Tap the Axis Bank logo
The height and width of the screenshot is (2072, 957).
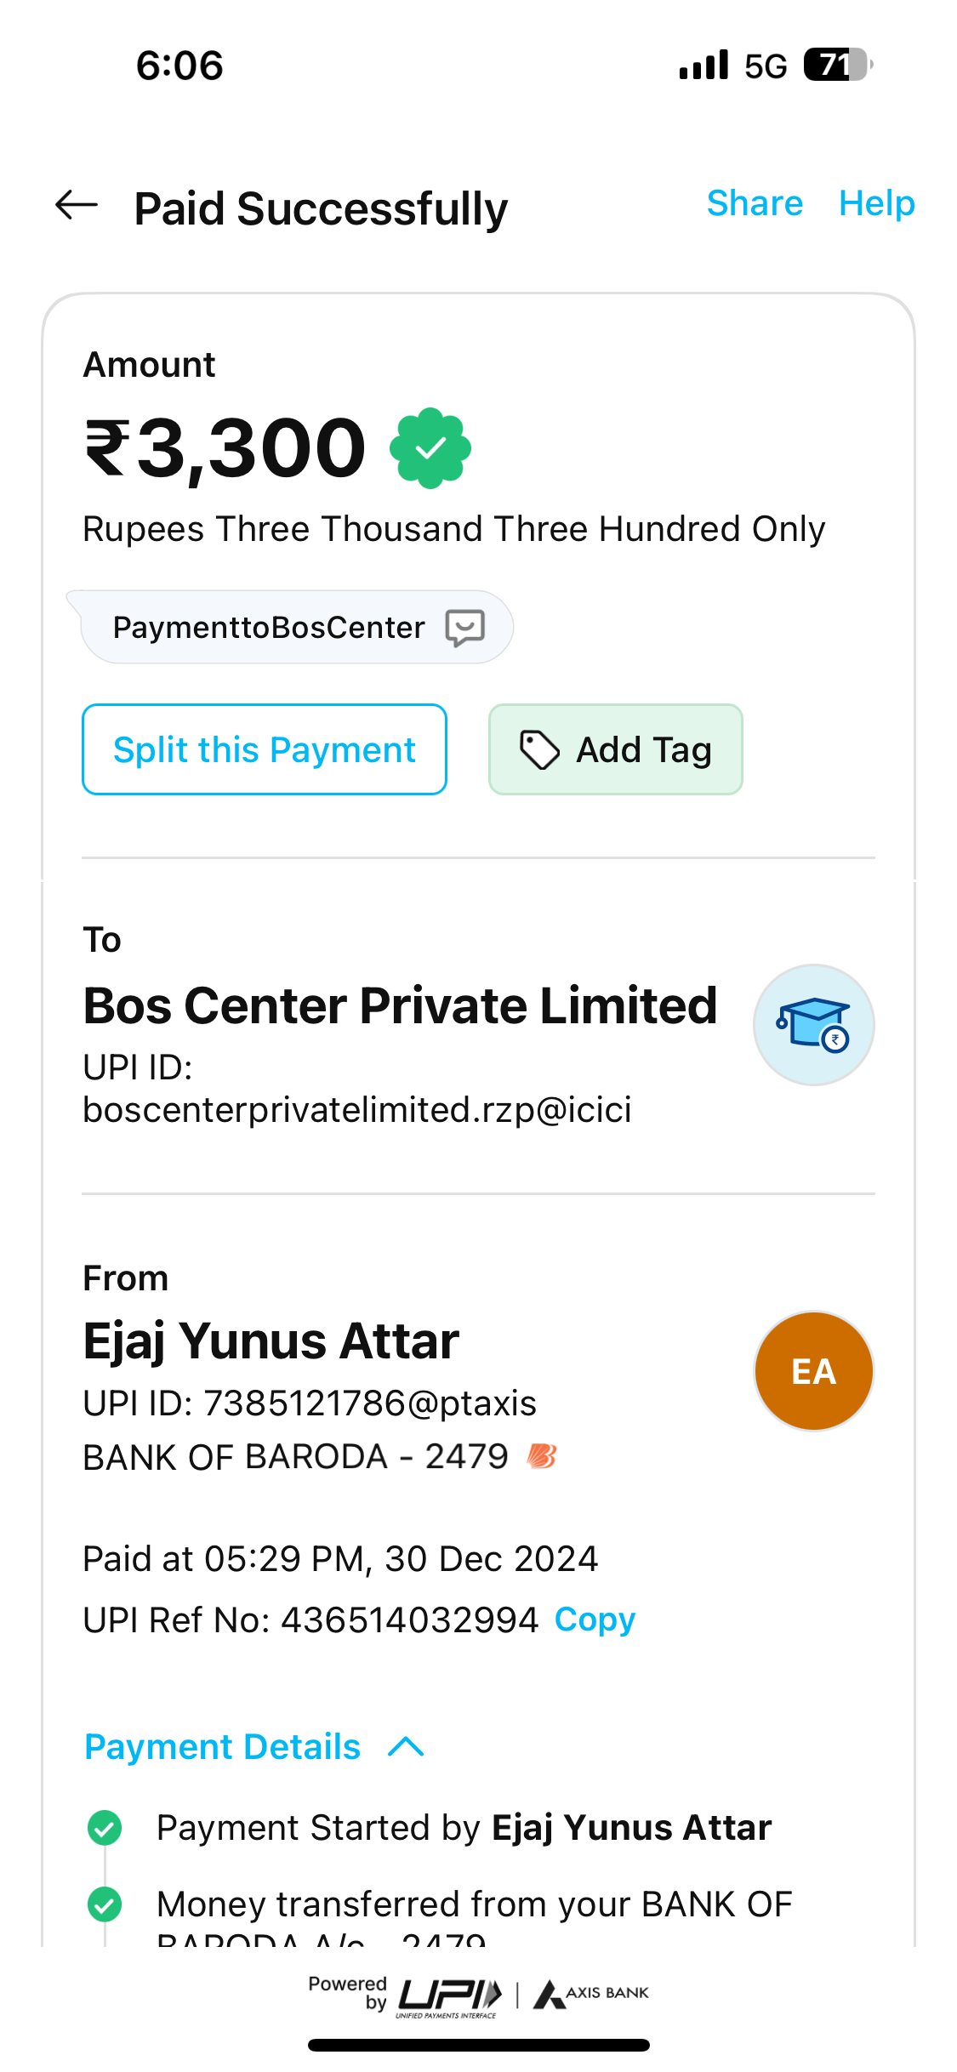[592, 1994]
